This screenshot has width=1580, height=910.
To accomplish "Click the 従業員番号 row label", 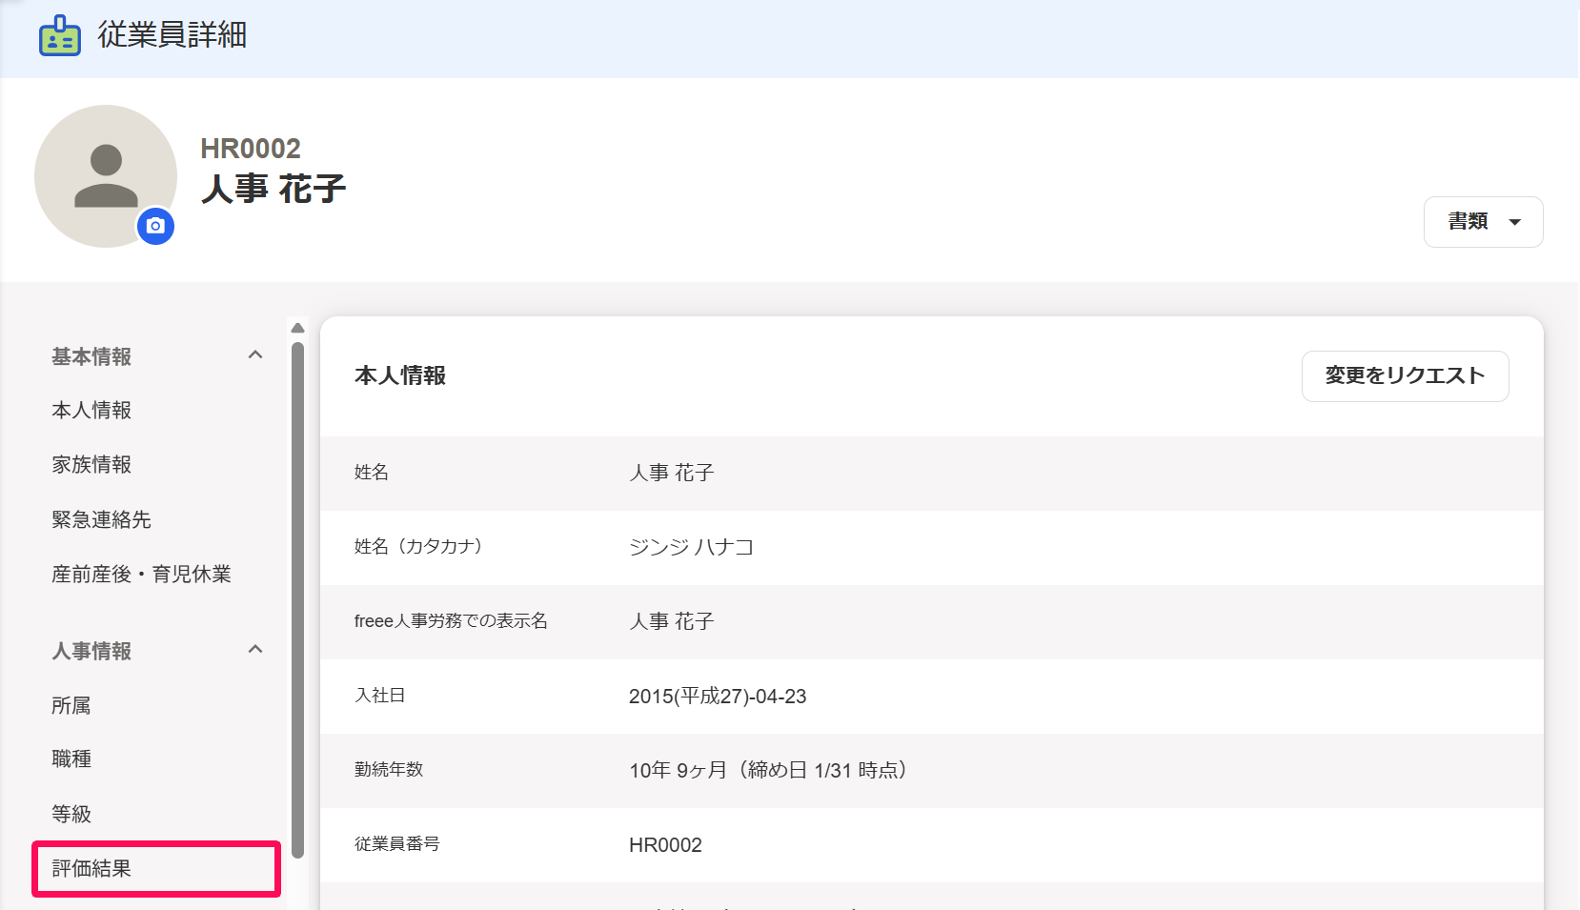I will 397,844.
